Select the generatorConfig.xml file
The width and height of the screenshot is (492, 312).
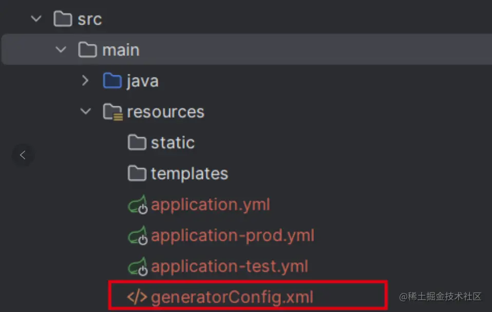232,297
